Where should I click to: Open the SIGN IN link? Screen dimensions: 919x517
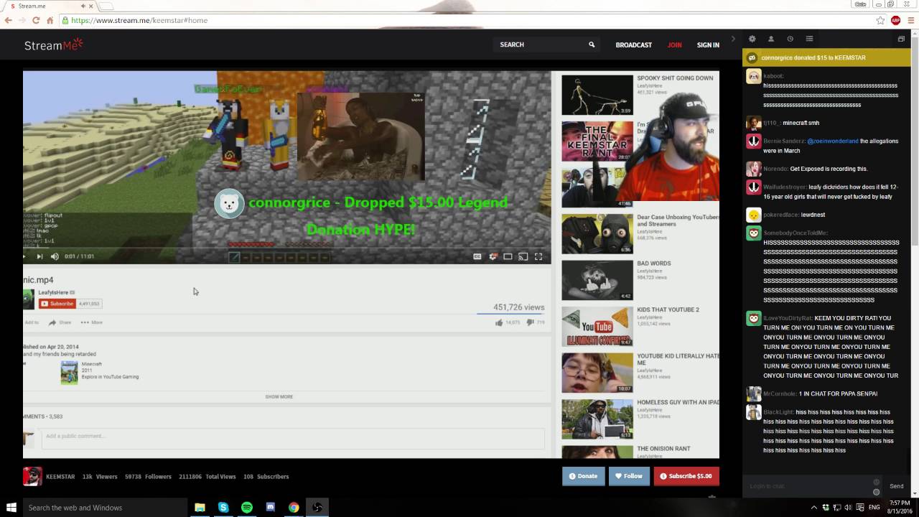[708, 45]
